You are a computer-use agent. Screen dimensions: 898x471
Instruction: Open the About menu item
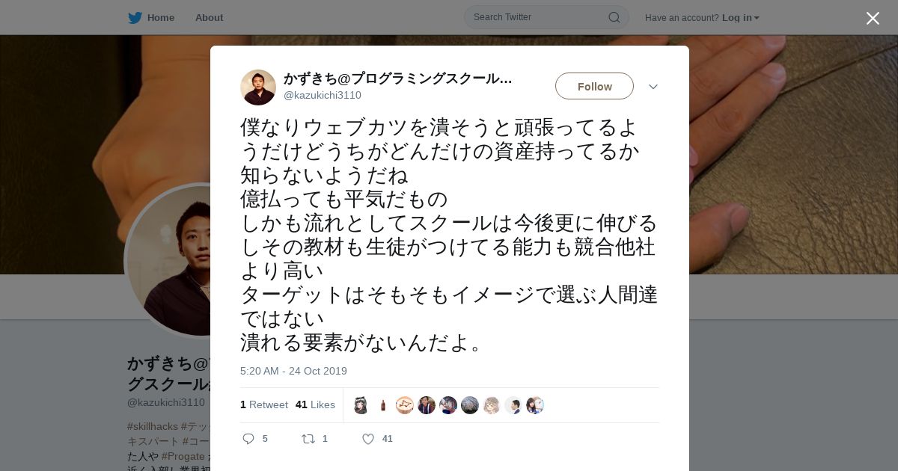209,18
